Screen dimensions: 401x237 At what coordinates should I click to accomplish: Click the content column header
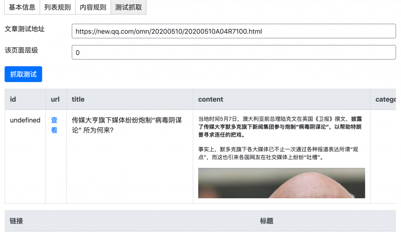coord(282,99)
